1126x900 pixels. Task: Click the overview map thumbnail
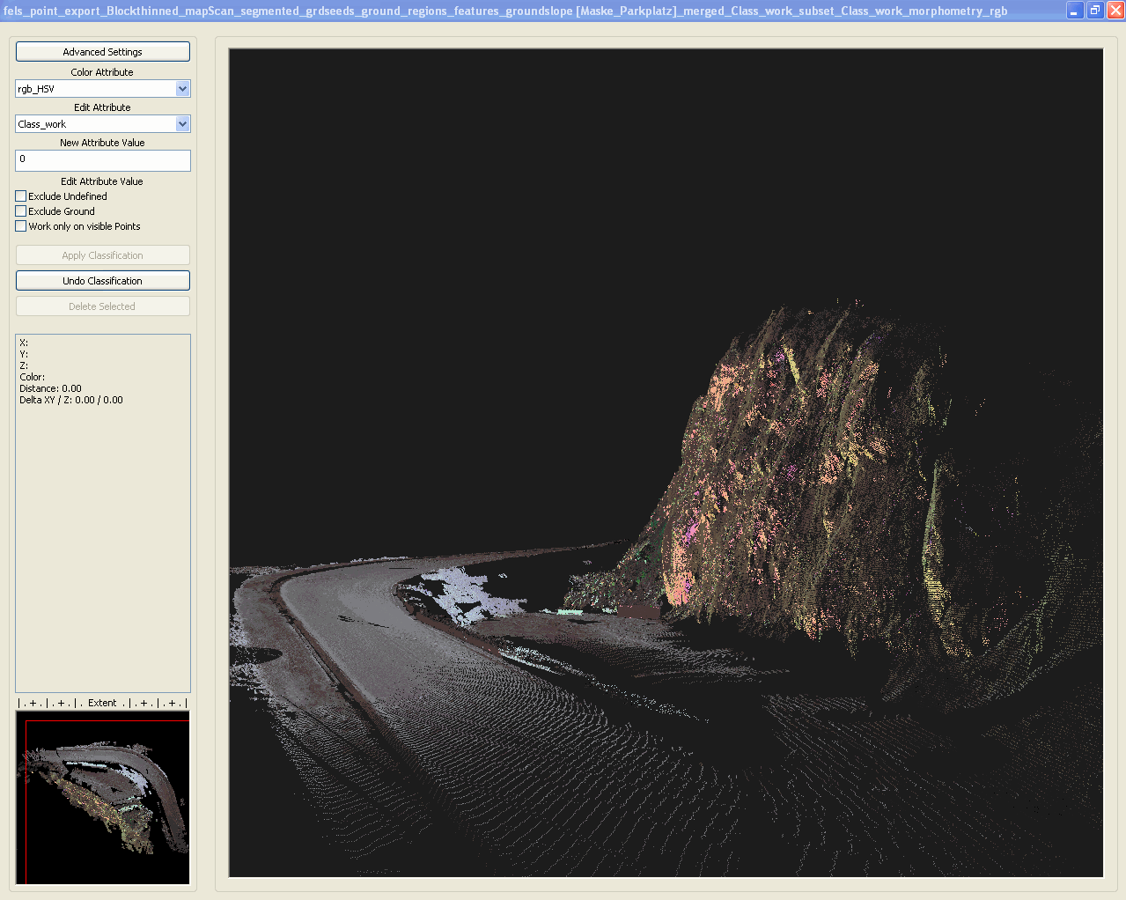(x=102, y=797)
